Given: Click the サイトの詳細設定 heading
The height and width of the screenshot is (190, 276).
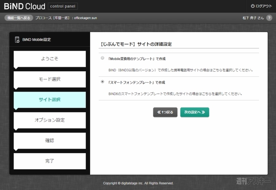Looking at the screenshot, I should click(x=136, y=44).
